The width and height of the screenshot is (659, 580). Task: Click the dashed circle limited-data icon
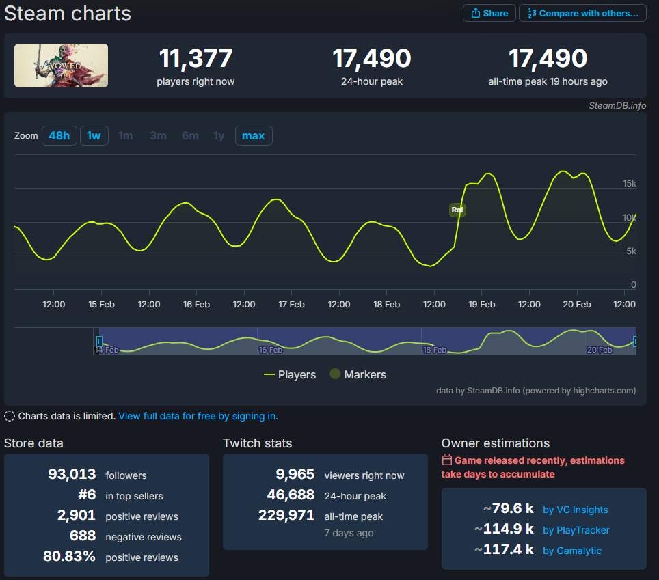(x=10, y=416)
